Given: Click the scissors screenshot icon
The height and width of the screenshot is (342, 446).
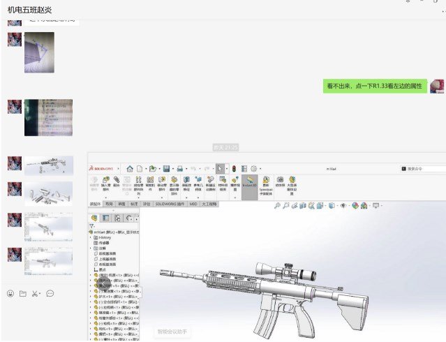Looking at the screenshot, I should (34, 293).
